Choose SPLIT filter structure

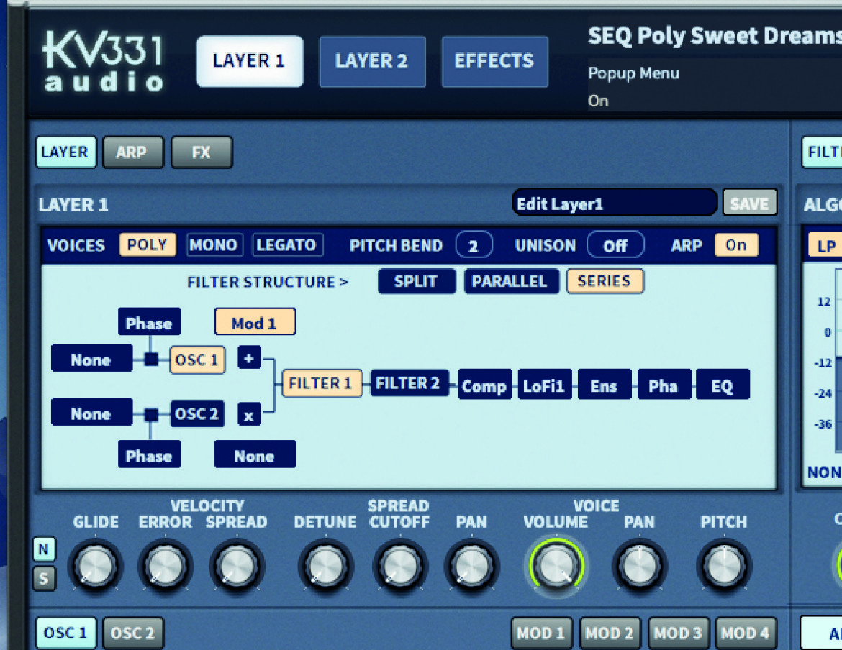coord(417,281)
